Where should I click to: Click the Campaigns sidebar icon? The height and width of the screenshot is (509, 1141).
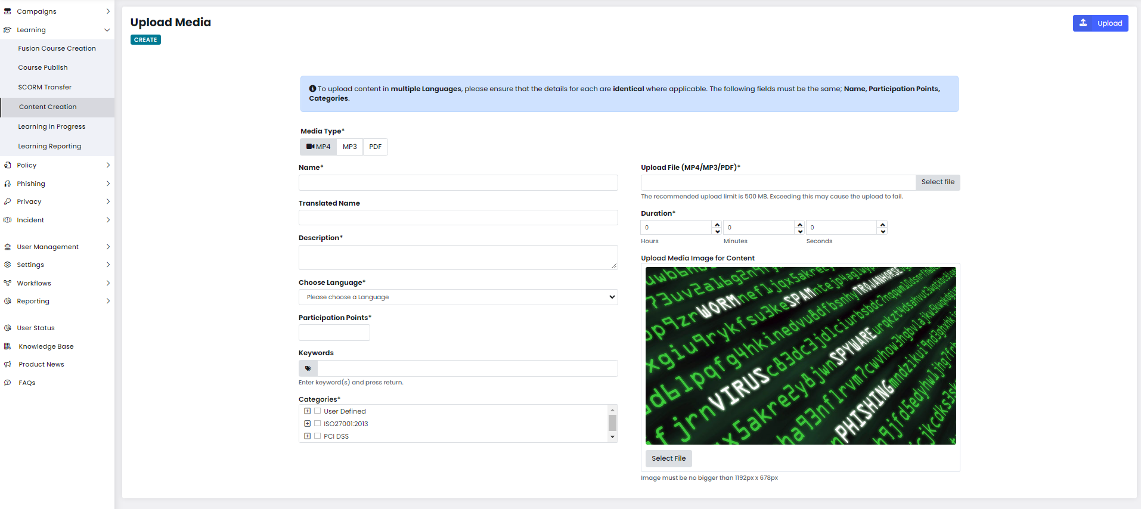[x=7, y=11]
